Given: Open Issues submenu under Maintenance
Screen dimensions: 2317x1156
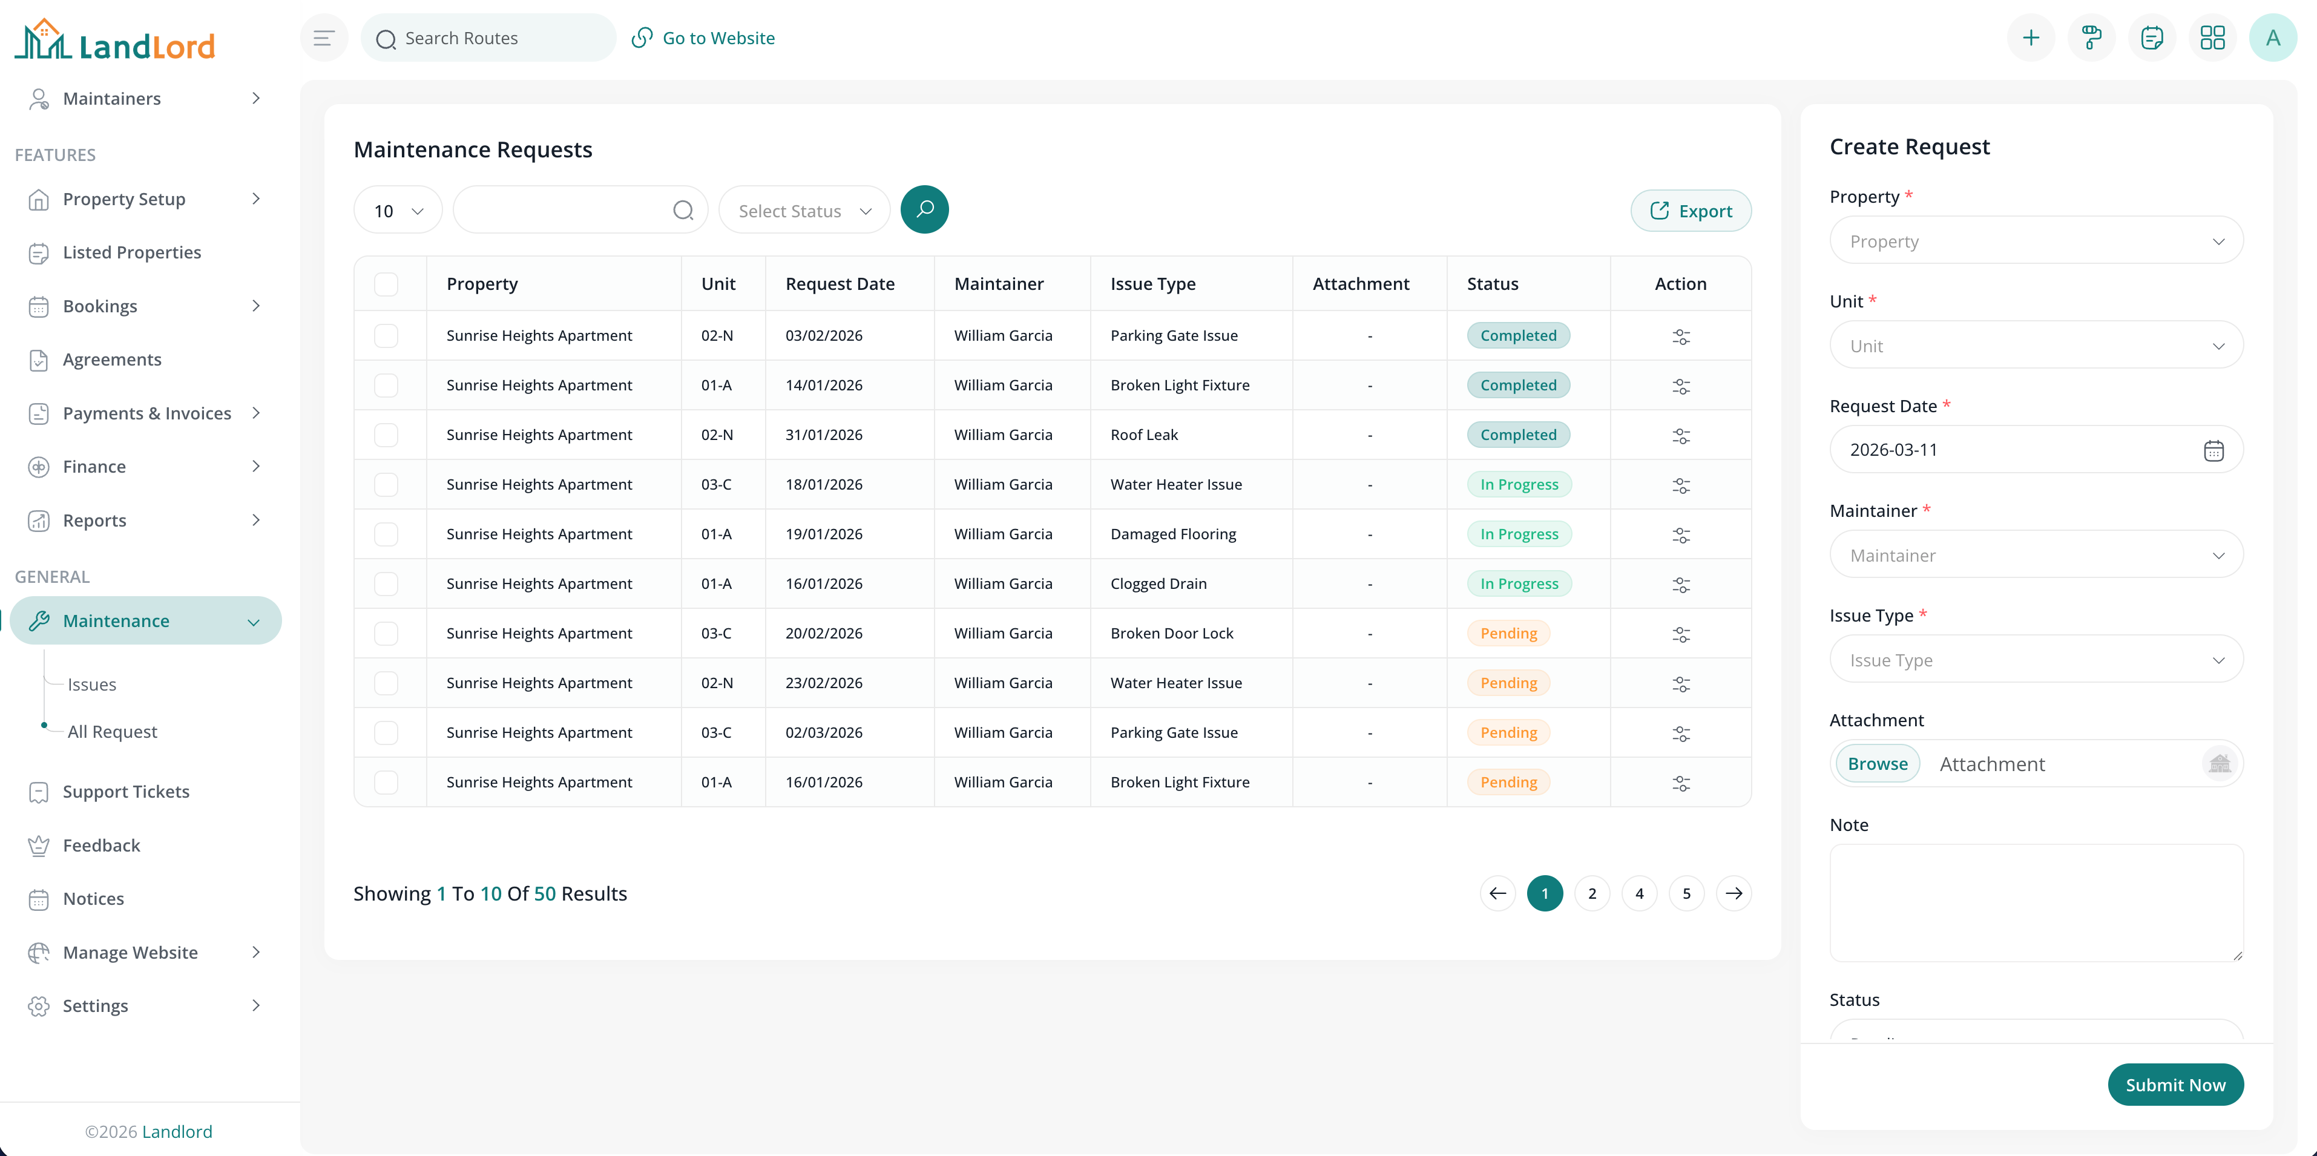Looking at the screenshot, I should point(92,685).
